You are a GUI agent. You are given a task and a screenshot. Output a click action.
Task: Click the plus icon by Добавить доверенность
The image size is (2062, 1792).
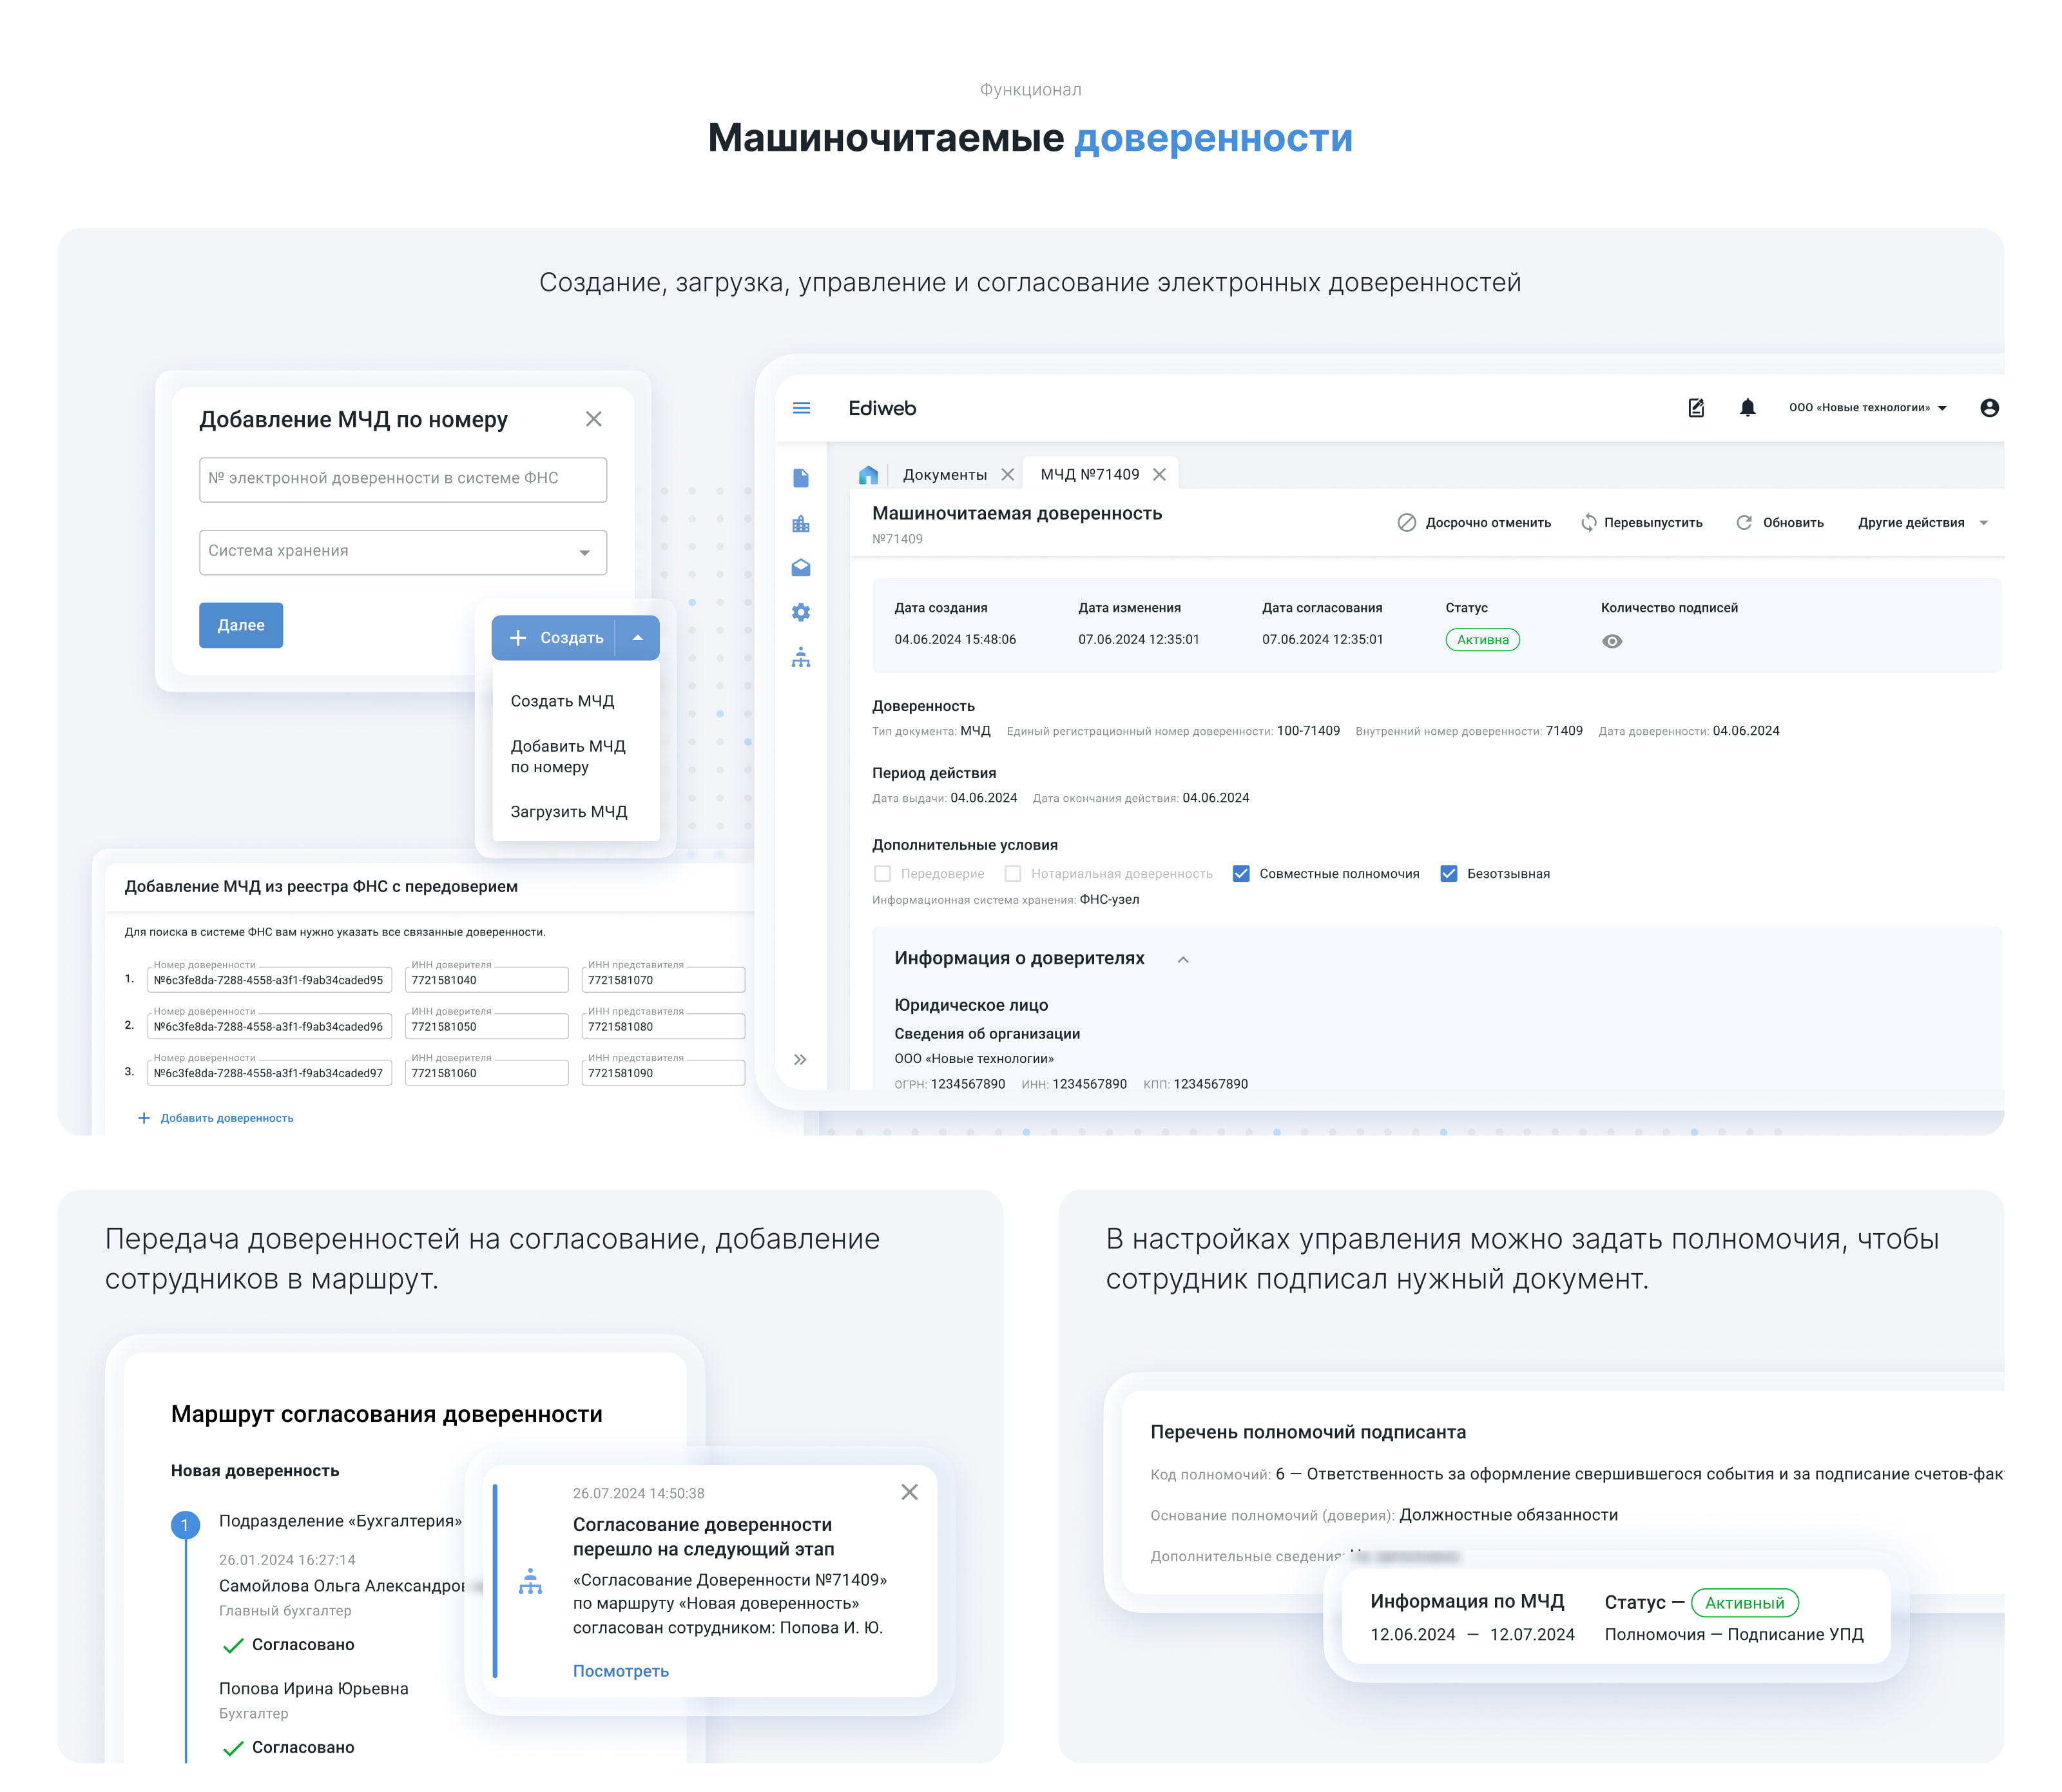[x=144, y=1118]
